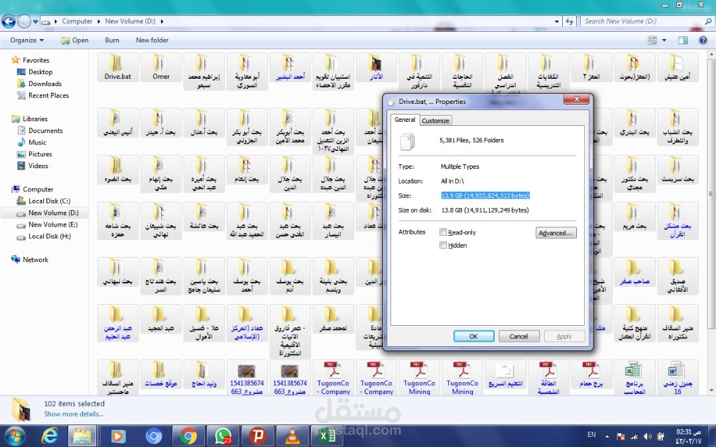Click the volume speaker tray icon

(x=647, y=436)
